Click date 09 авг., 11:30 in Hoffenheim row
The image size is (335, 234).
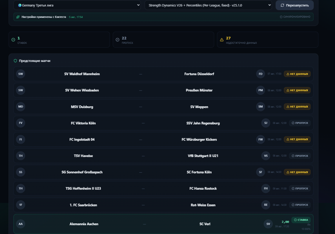[x=280, y=189]
